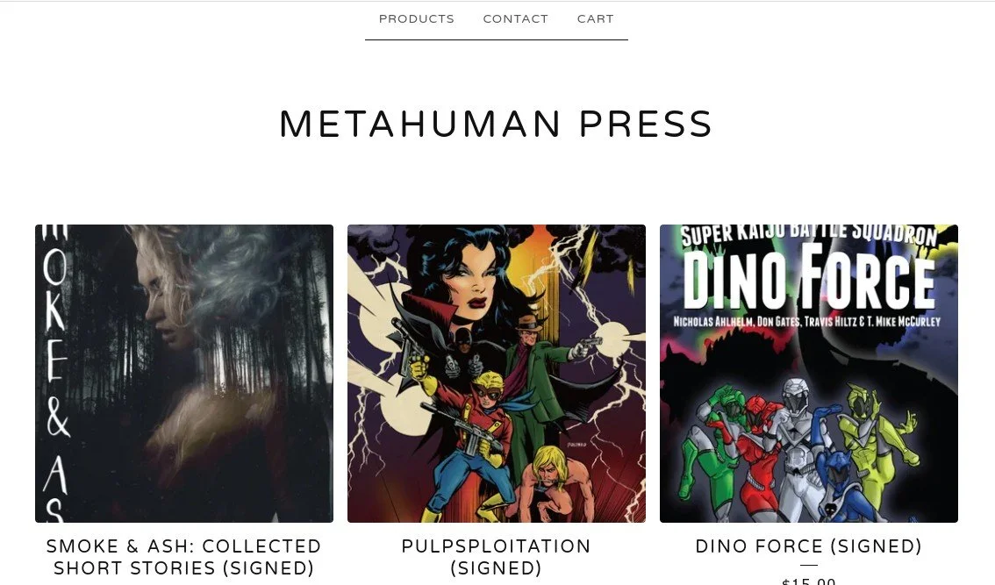Click the Dino Force (Signed) product title
The height and width of the screenshot is (585, 995).
(808, 546)
